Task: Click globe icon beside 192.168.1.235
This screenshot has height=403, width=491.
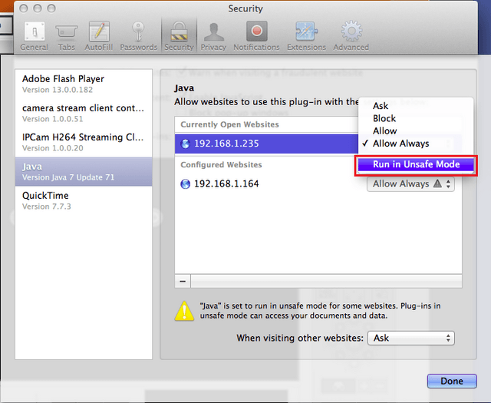Action: (186, 144)
